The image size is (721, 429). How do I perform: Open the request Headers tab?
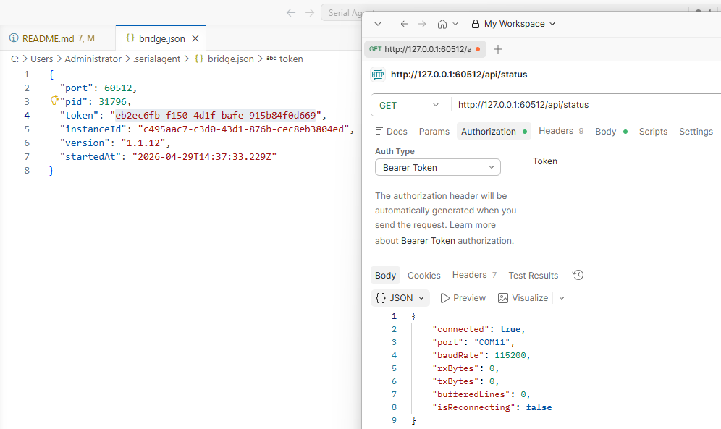coord(561,131)
